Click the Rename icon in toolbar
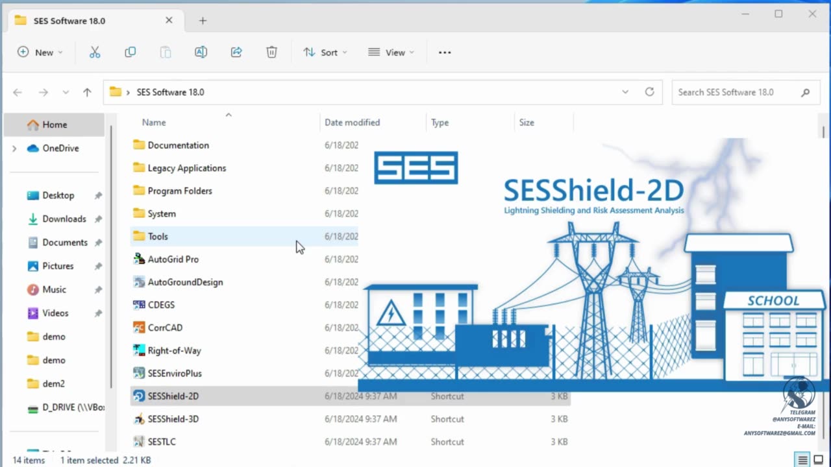This screenshot has width=831, height=467. pos(201,53)
